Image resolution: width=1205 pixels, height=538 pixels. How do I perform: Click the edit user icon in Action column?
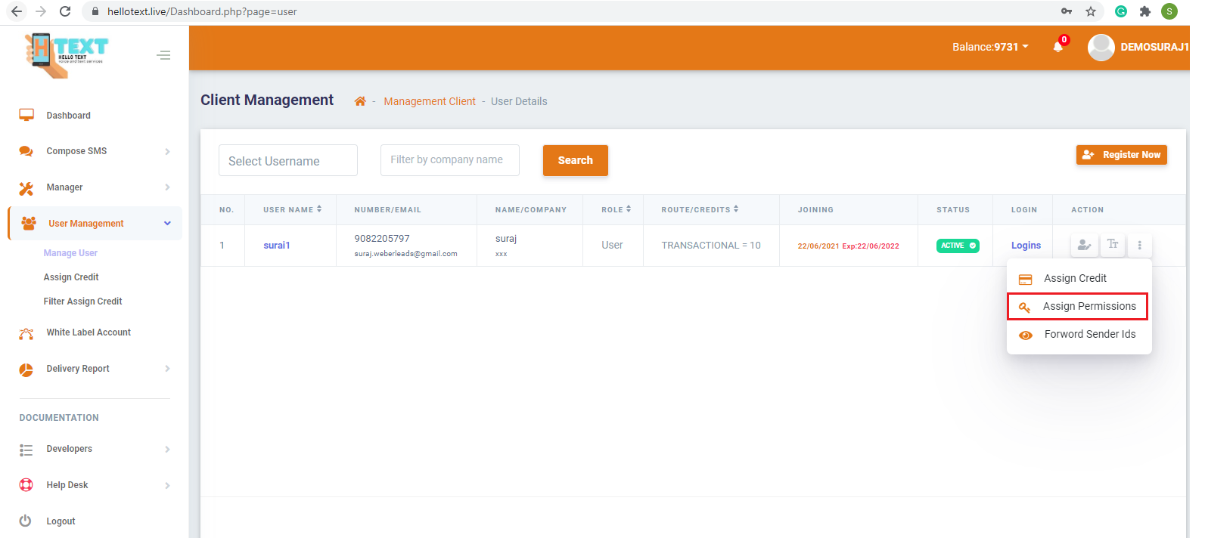pos(1084,245)
